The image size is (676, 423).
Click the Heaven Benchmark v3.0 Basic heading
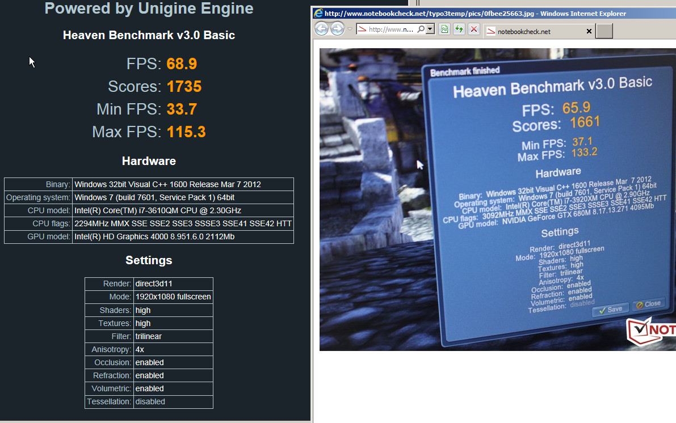click(149, 35)
